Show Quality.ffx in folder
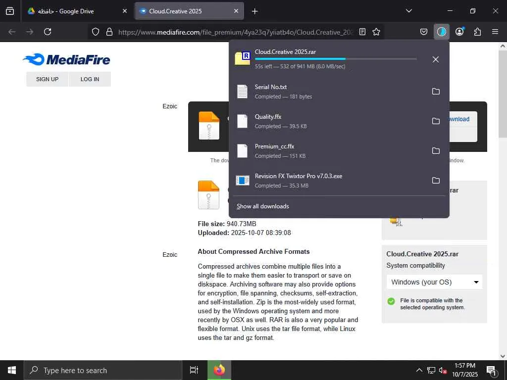This screenshot has width=507, height=380. pyautogui.click(x=436, y=121)
